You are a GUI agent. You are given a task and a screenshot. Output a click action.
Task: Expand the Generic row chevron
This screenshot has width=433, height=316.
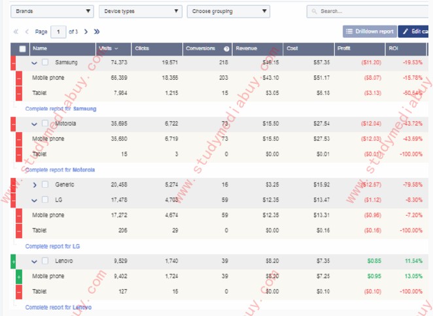[x=35, y=184]
